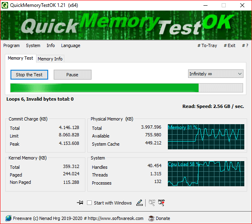
Task: Click the Cpu Load 58 % graph
Action: [x=206, y=174]
